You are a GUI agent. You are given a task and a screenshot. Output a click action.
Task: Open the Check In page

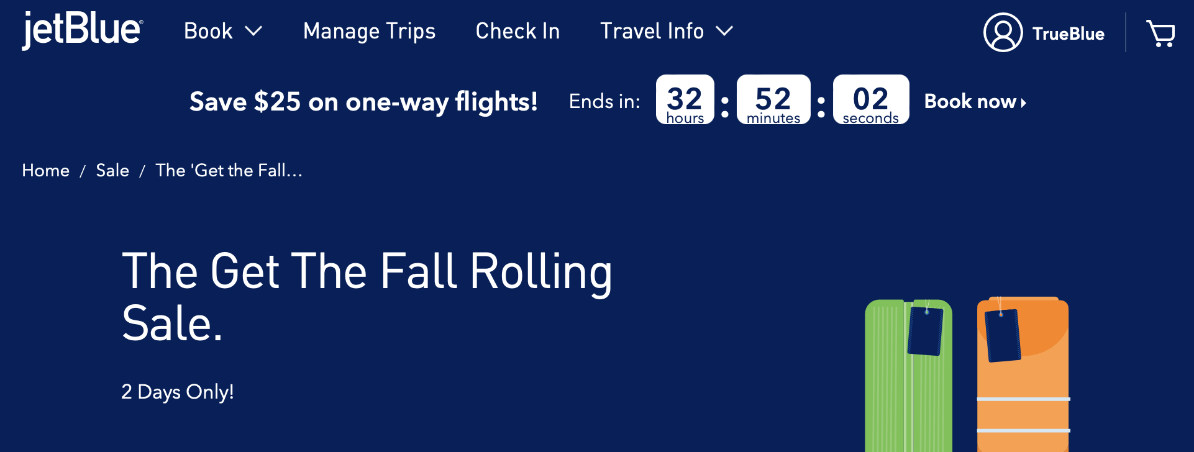[517, 31]
